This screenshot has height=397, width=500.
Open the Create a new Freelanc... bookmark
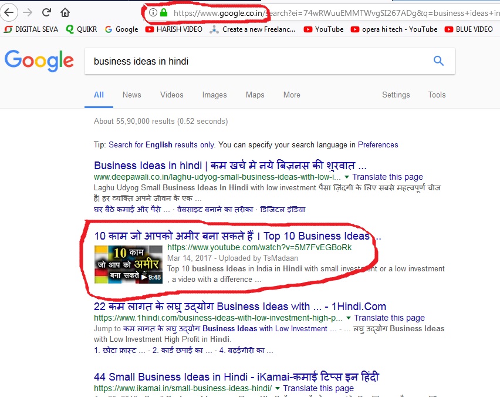tap(252, 29)
